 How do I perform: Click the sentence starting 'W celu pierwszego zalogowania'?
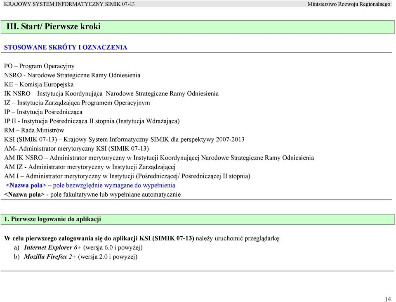(x=142, y=238)
